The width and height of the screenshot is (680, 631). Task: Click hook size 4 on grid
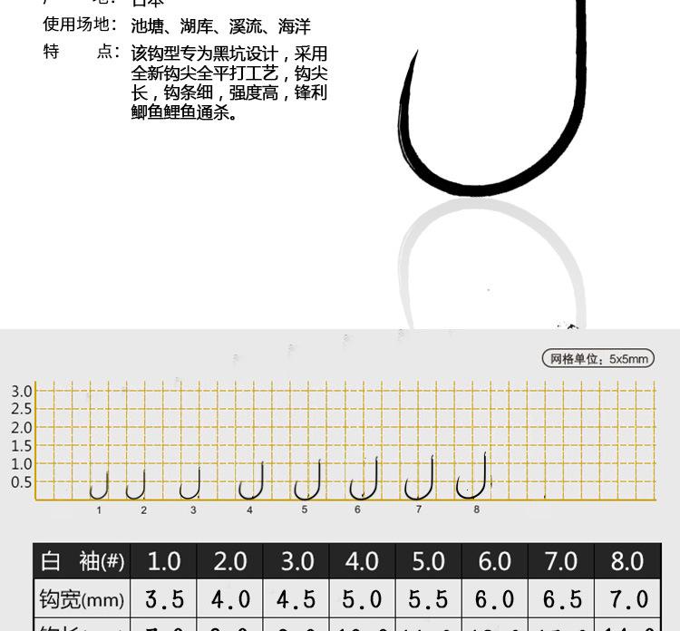(x=251, y=481)
